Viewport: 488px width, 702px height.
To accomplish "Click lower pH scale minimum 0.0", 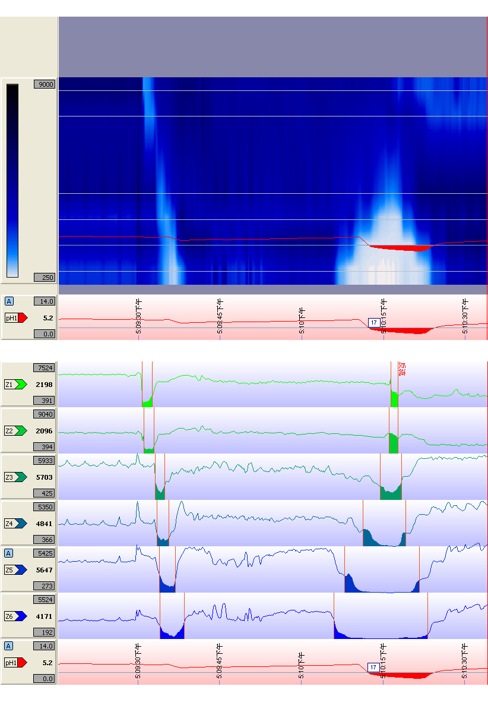I will 45,679.
